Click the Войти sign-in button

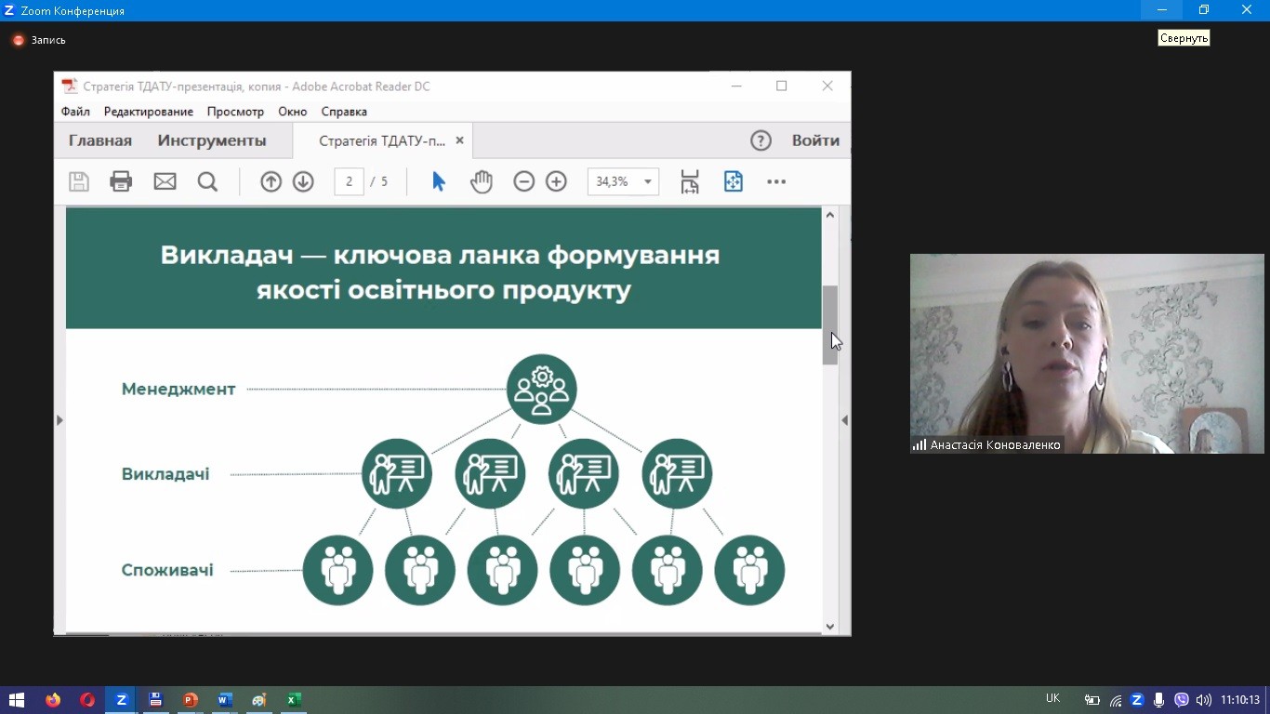point(815,140)
